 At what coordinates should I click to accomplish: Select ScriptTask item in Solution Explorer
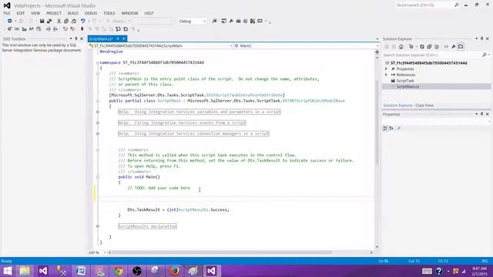pyautogui.click(x=405, y=81)
